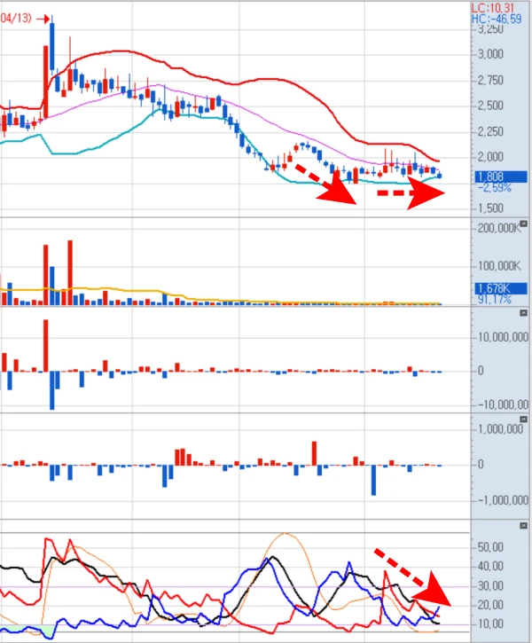This screenshot has width=532, height=643.
Task: Close the panel with the 10,000,000 axis
Action: point(523,313)
